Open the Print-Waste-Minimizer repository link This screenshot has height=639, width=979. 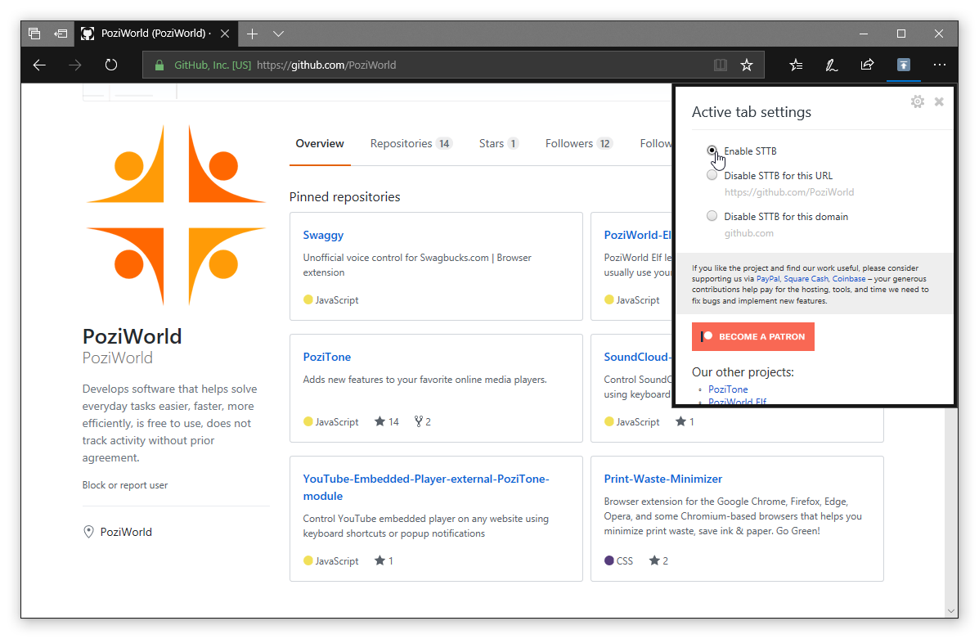662,479
